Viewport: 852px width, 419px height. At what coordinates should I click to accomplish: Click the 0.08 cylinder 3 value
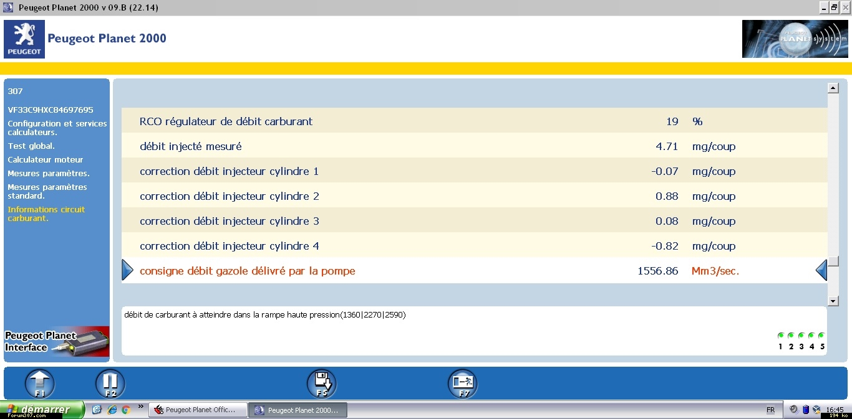tap(667, 221)
